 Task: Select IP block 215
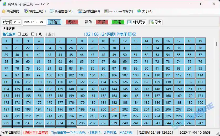[60, 116]
